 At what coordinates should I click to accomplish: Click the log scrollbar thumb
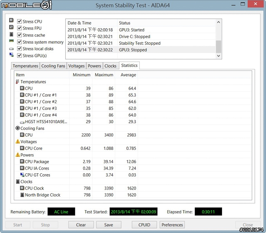point(219,47)
